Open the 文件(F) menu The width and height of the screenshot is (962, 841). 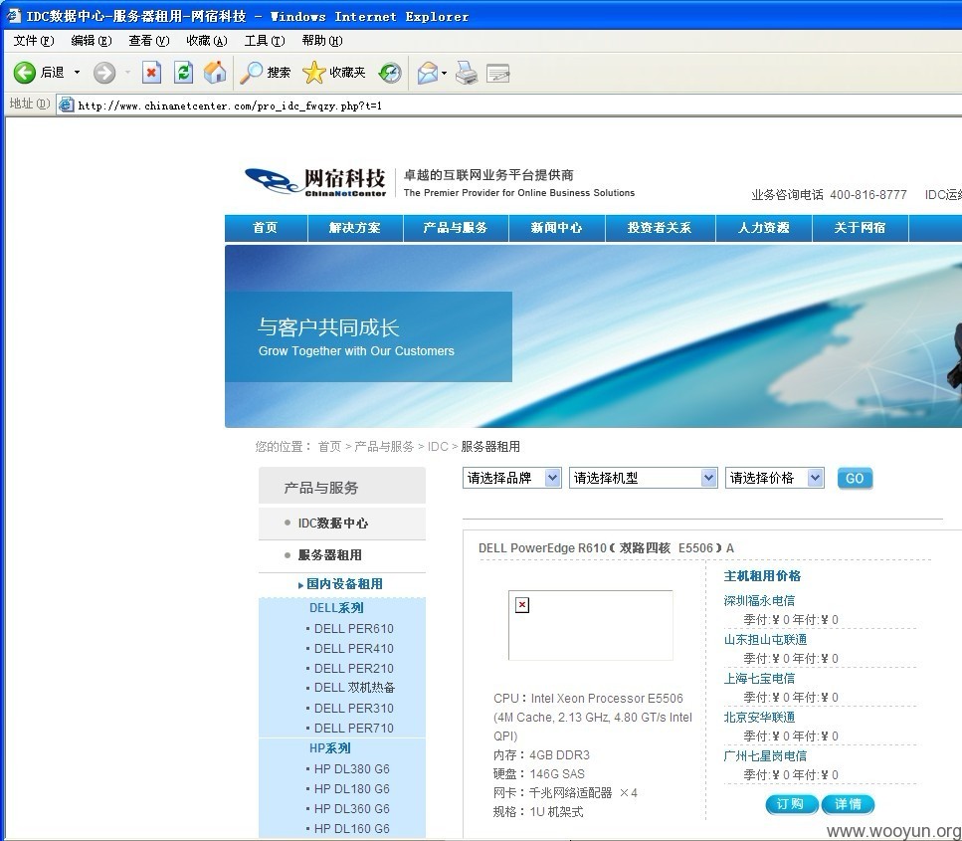point(34,41)
